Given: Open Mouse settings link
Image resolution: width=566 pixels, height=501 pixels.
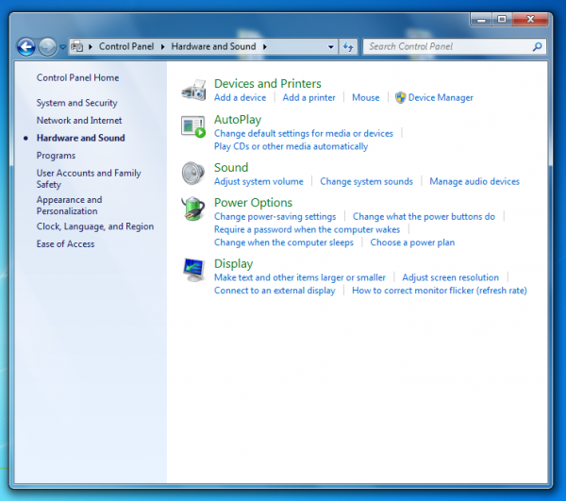Looking at the screenshot, I should coord(366,98).
